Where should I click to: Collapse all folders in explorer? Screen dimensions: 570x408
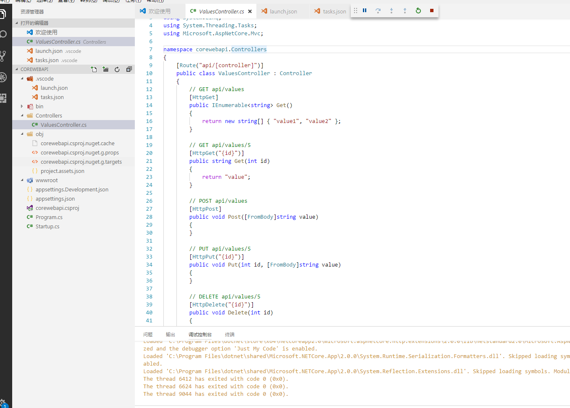(129, 69)
